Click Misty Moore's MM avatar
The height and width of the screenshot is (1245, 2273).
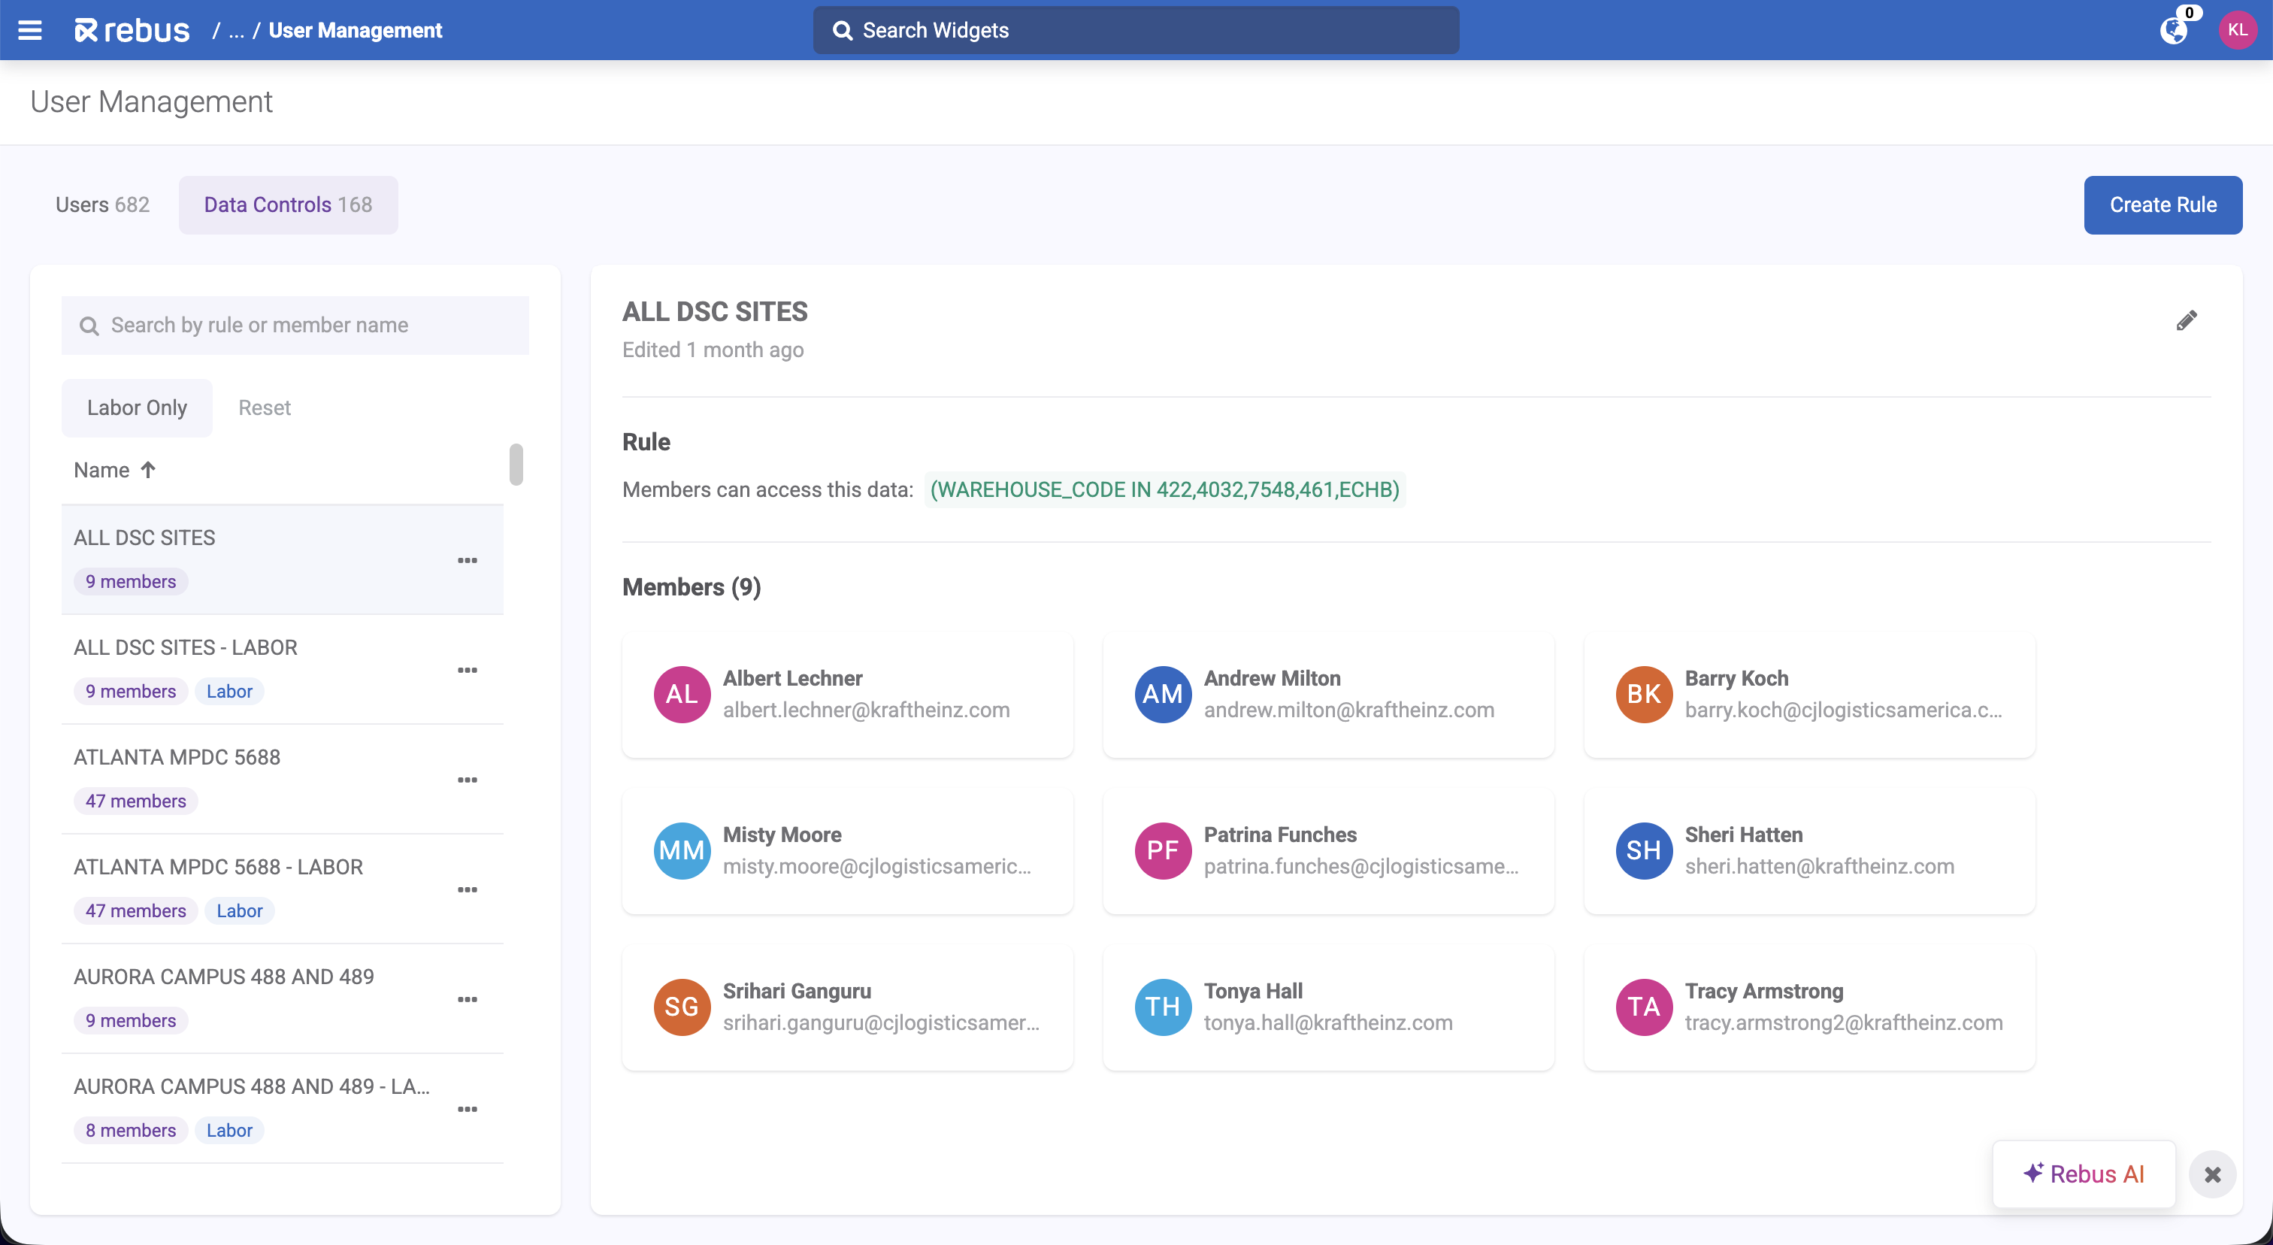(682, 850)
